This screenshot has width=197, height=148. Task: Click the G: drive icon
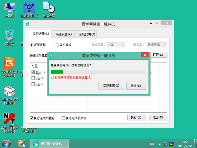38,84
